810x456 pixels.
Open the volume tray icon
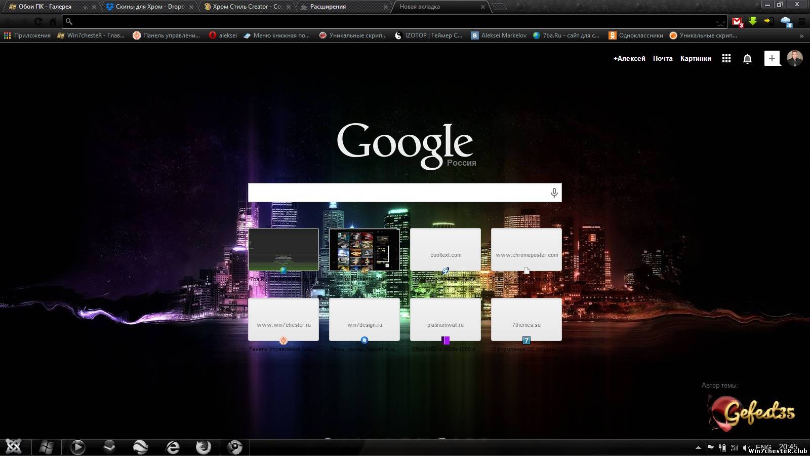747,447
